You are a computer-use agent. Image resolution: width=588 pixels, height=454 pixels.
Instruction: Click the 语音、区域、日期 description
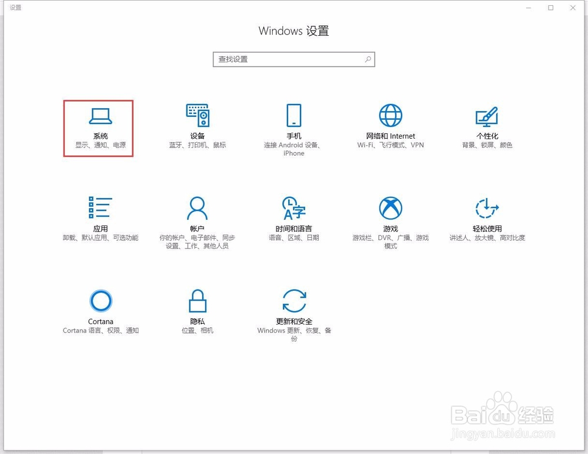(x=294, y=237)
